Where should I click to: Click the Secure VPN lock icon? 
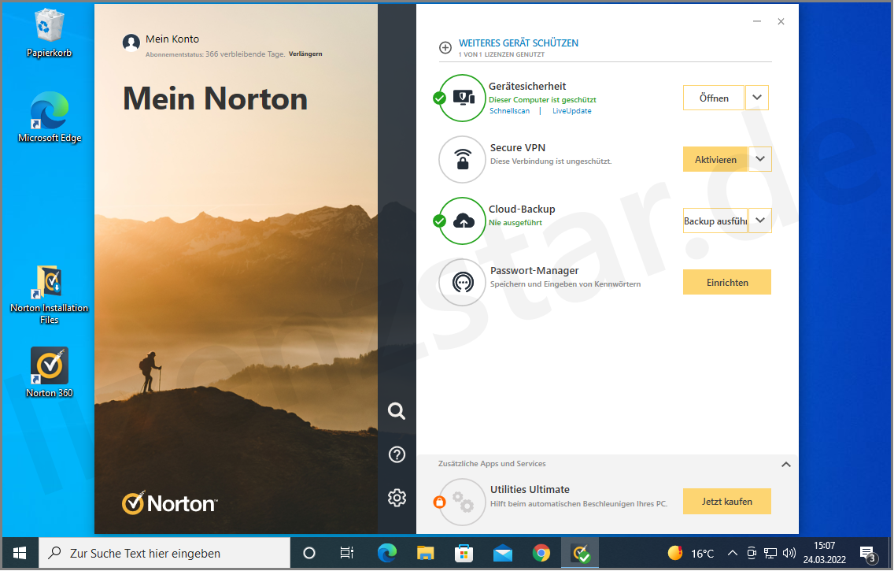(461, 159)
